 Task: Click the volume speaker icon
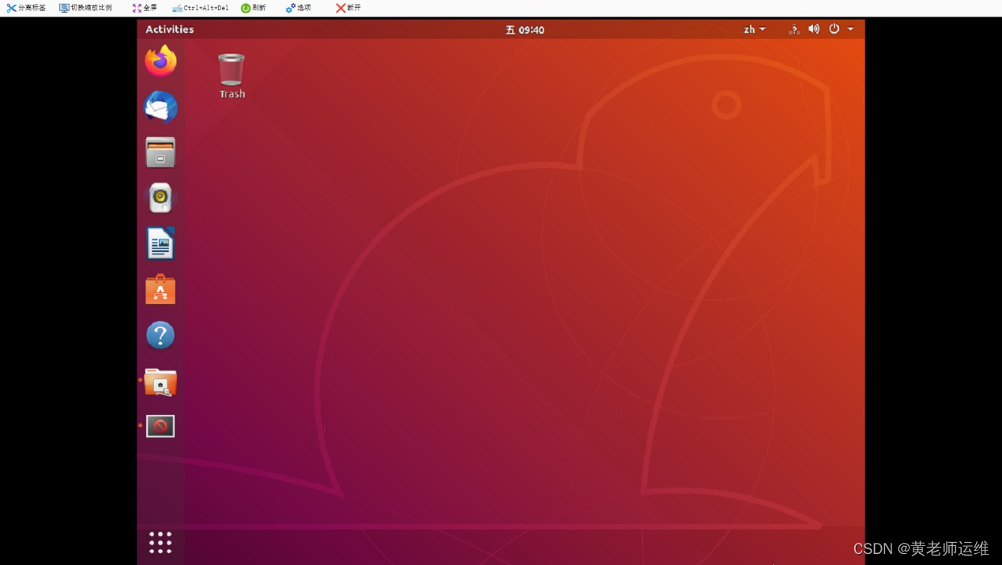pos(814,29)
